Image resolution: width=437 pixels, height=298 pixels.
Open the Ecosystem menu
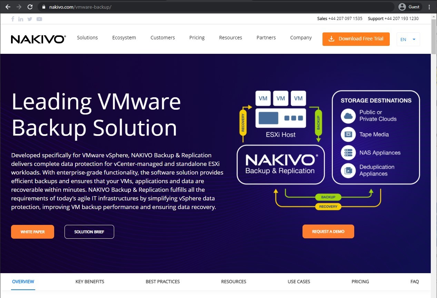tap(124, 38)
